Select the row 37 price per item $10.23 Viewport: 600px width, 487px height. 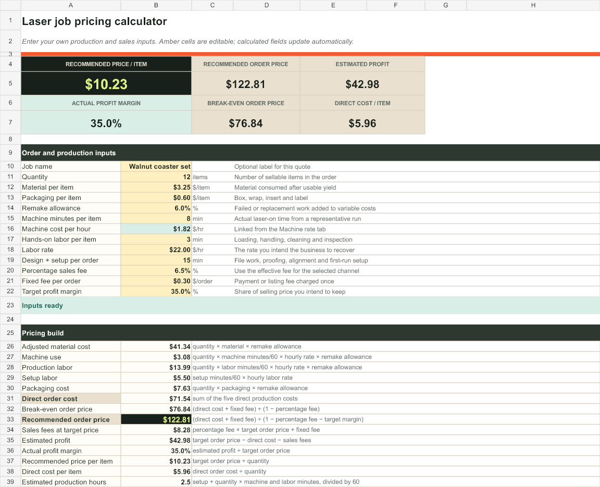click(156, 461)
